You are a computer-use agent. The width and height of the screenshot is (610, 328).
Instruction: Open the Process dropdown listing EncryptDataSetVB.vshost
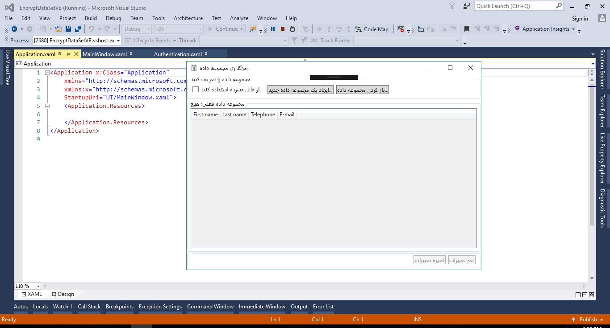pos(118,41)
